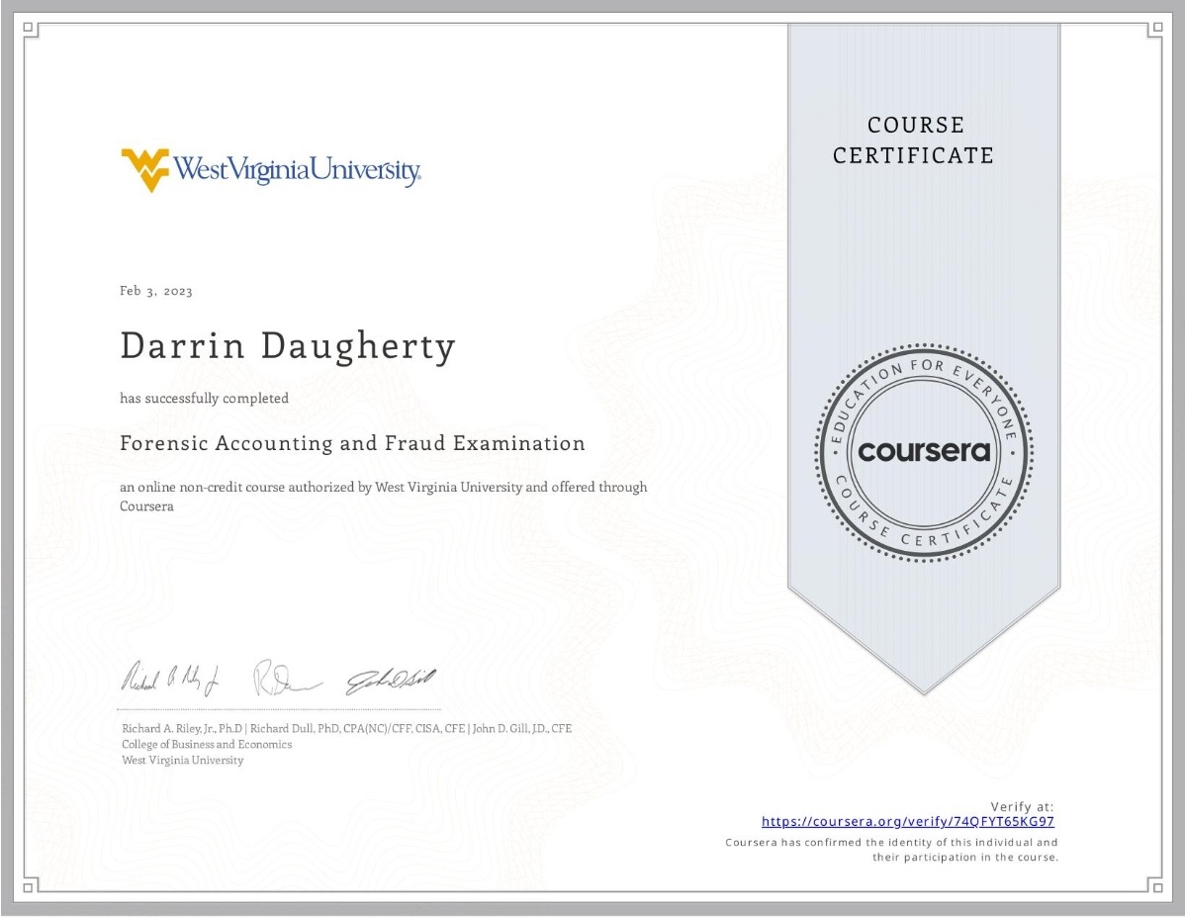
Task: Open the certificate verification URL link
Action: 907,820
